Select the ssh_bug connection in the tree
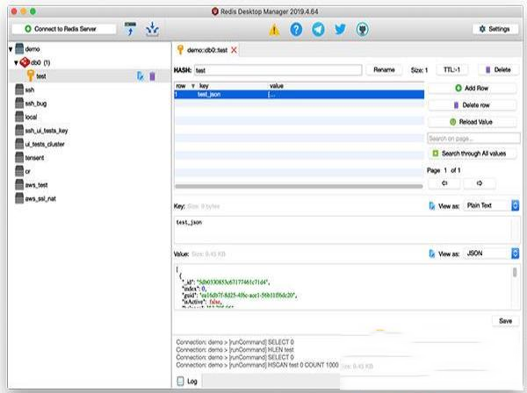 coord(35,104)
